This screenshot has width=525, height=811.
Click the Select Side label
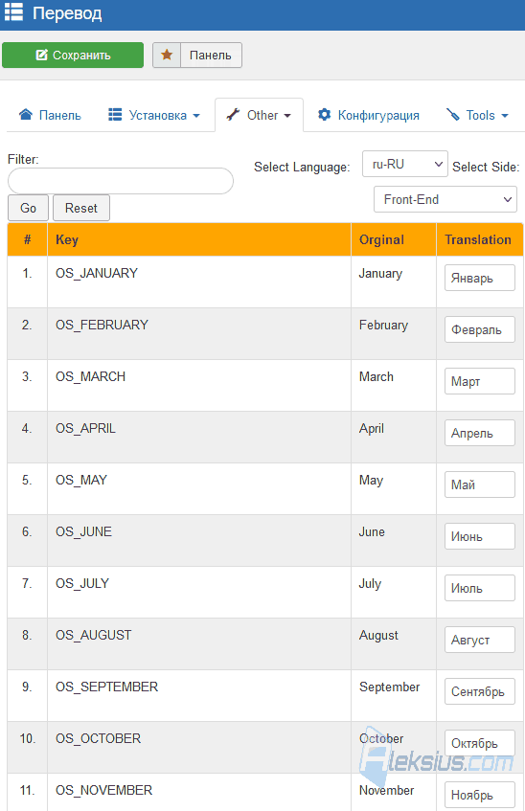pos(486,167)
